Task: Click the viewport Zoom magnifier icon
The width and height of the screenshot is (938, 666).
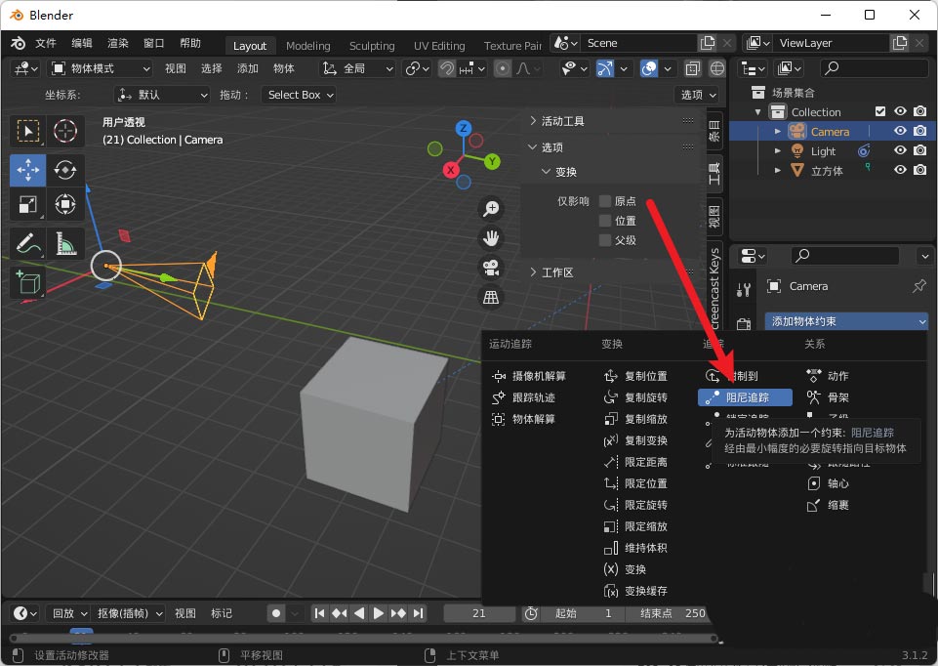Action: (491, 208)
